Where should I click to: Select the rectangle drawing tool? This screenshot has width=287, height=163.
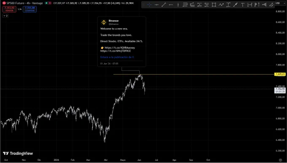pos(214,5)
